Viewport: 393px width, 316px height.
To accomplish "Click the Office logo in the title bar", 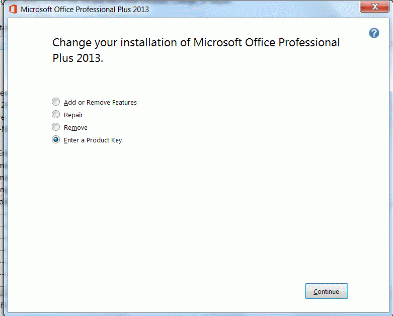I will pyautogui.click(x=13, y=9).
